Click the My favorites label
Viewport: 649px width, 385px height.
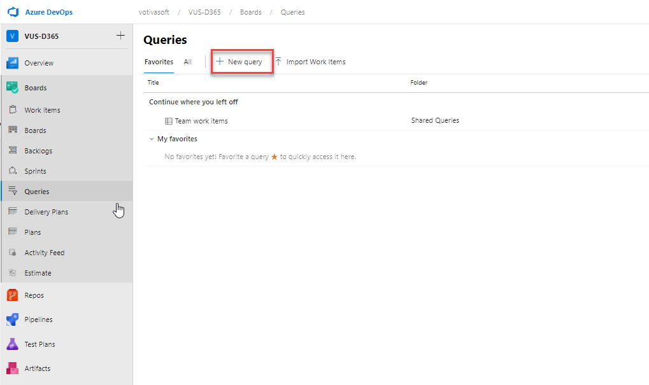point(177,139)
